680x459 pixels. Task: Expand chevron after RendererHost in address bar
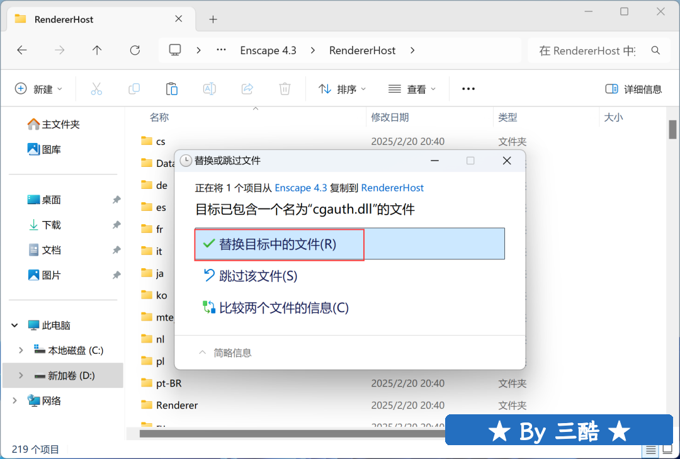pyautogui.click(x=412, y=50)
